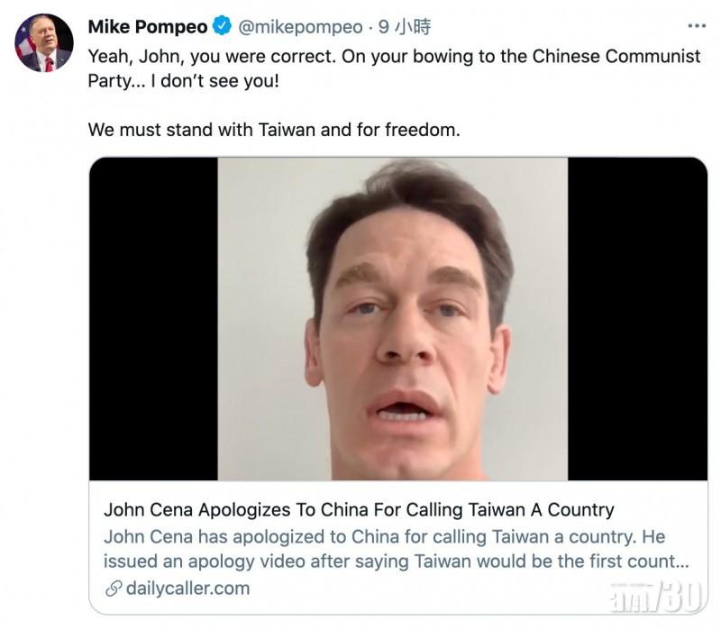Click the sentence We must stand with Taiwan

tap(274, 130)
